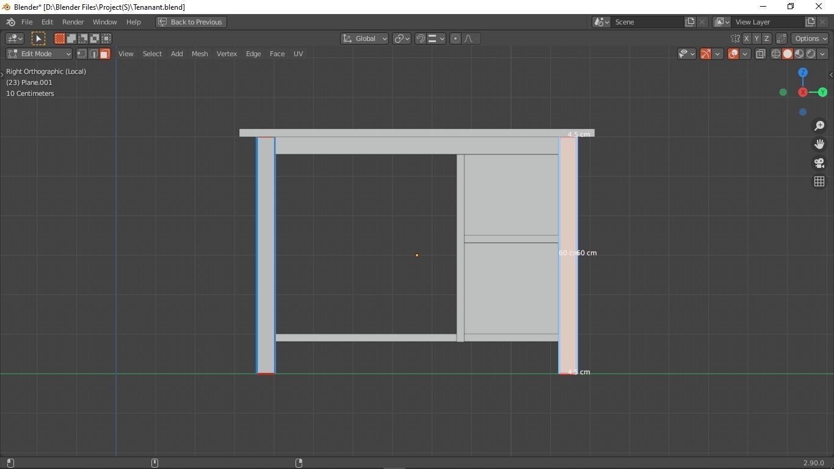Switch to rendered shading

pos(811,54)
